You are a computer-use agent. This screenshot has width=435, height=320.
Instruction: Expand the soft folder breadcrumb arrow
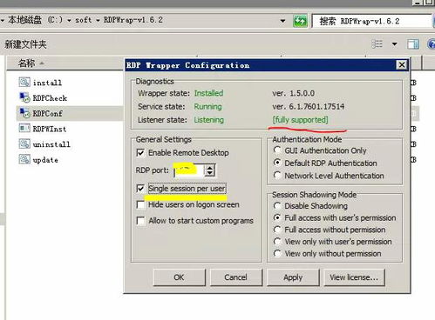tap(98, 20)
